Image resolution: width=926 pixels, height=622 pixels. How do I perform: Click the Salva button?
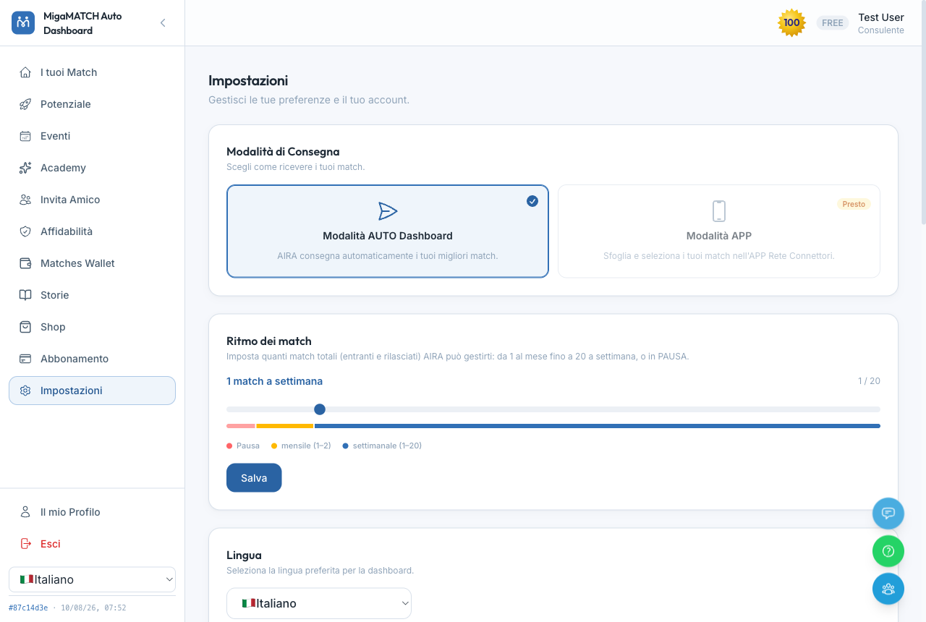(254, 478)
